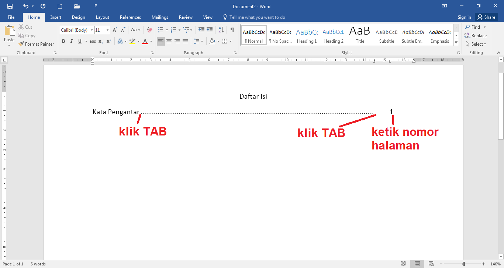Screen dimensions: 504x268
Task: Apply the yellow text highlight color
Action: (133, 41)
